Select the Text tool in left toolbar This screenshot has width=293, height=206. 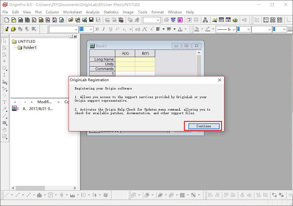click(4, 102)
